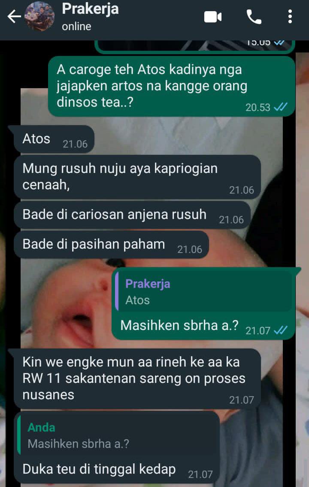This screenshot has width=309, height=487.
Task: Open the three-dot more options menu
Action: click(290, 17)
